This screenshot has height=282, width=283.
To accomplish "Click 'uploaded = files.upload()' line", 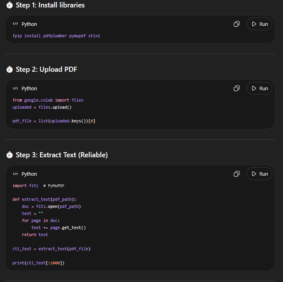I will (x=42, y=107).
